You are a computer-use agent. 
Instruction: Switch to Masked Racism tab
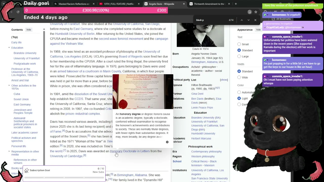point(74,4)
